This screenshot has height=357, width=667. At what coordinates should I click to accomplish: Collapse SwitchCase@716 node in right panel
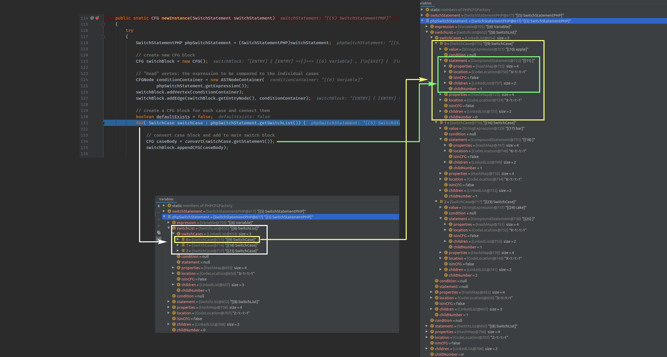[436, 123]
